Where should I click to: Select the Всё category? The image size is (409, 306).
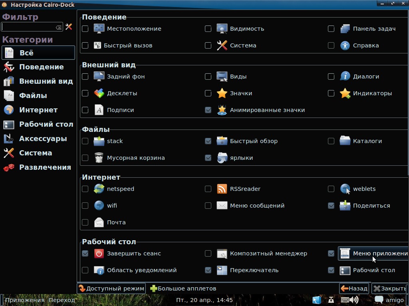(38, 53)
